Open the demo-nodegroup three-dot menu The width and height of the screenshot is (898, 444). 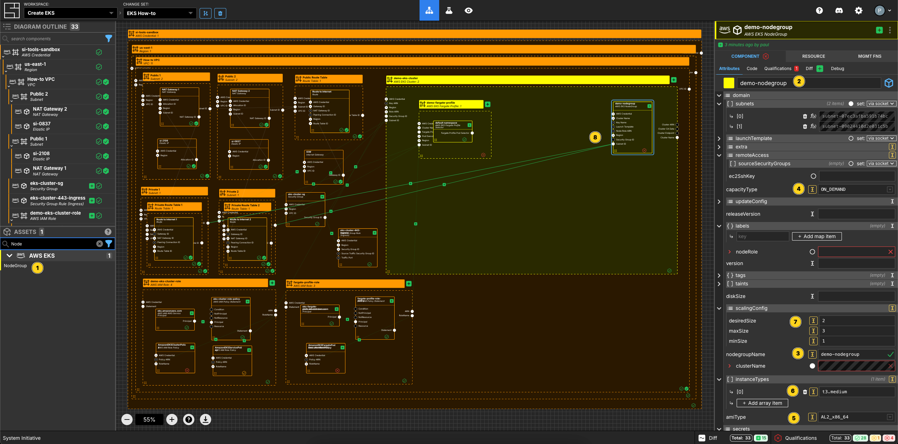(890, 30)
